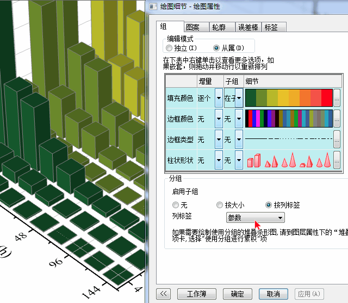The height and width of the screenshot is (303, 348).
Task: Click the 确定 (OK) button
Action: (237, 294)
